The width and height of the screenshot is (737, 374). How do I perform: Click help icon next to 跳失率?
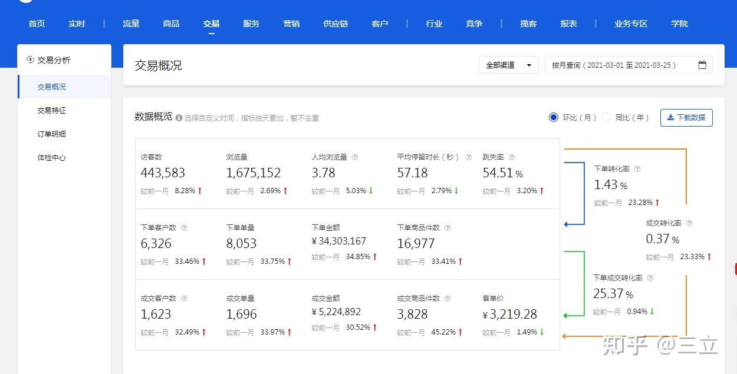click(512, 157)
